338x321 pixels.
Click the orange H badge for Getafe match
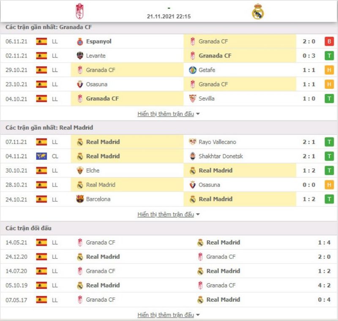coord(329,70)
